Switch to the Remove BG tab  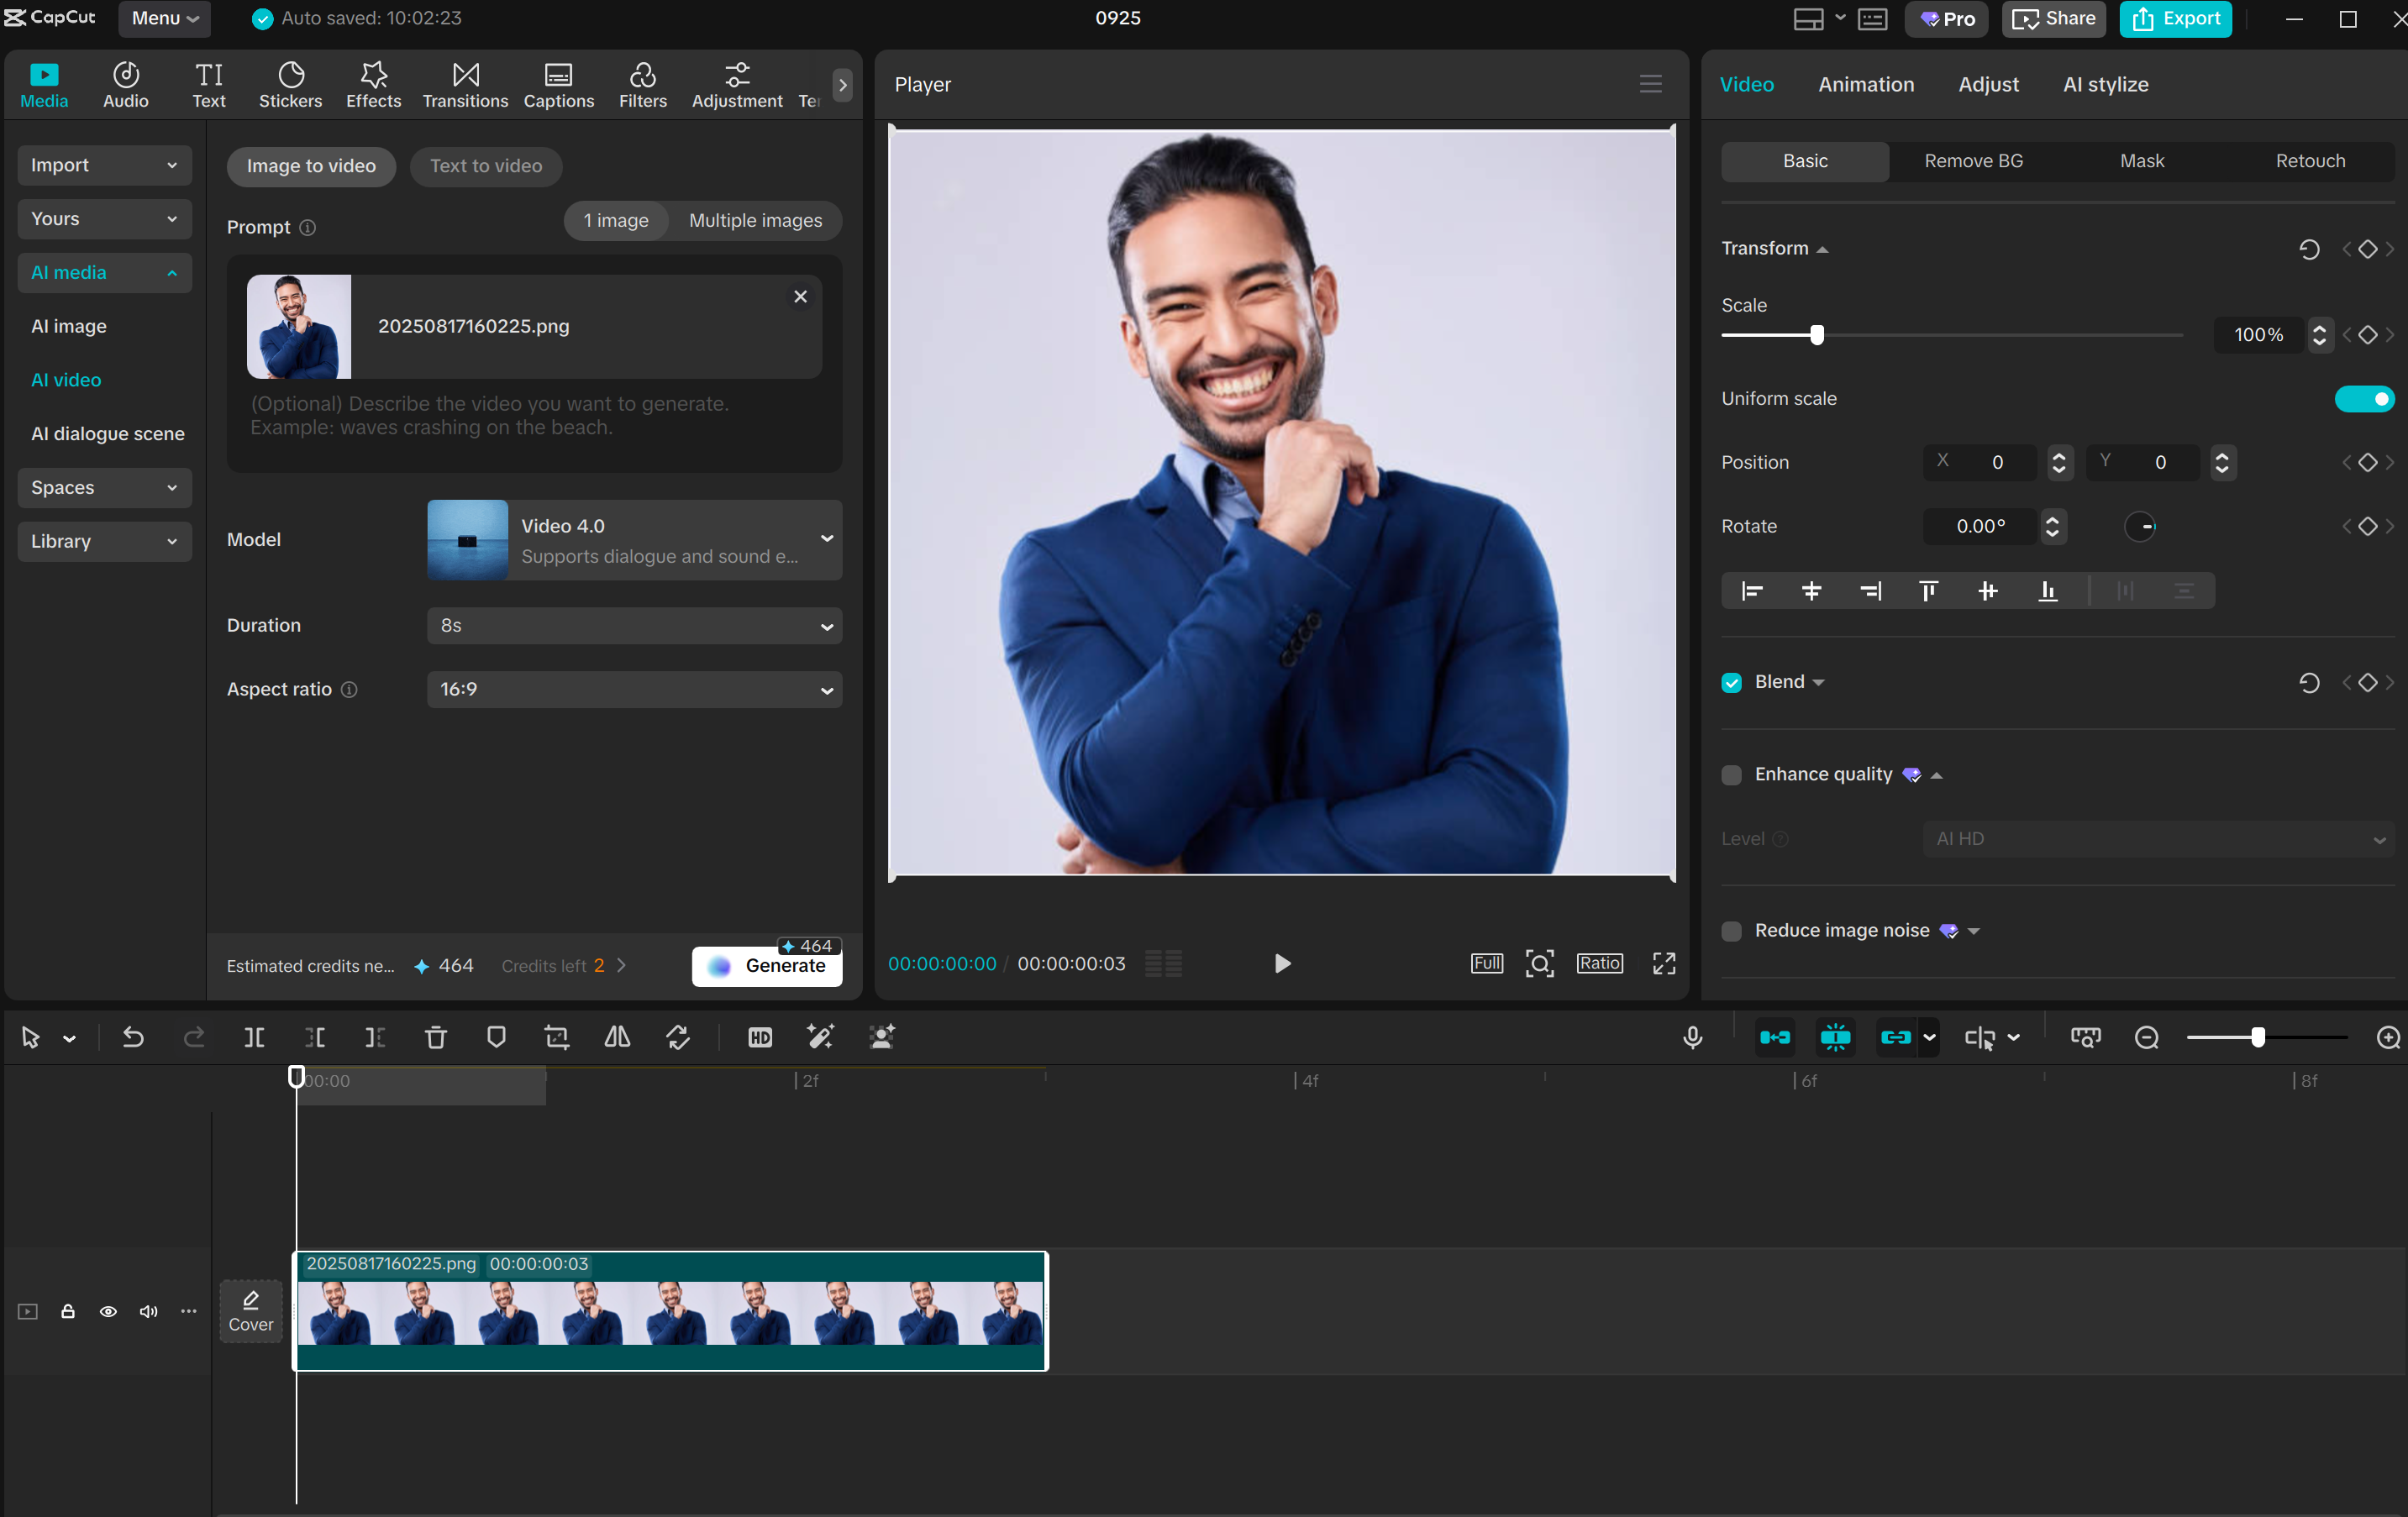point(1971,160)
